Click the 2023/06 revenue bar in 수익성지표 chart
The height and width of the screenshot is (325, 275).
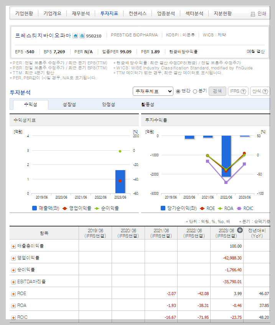[x=120, y=182]
